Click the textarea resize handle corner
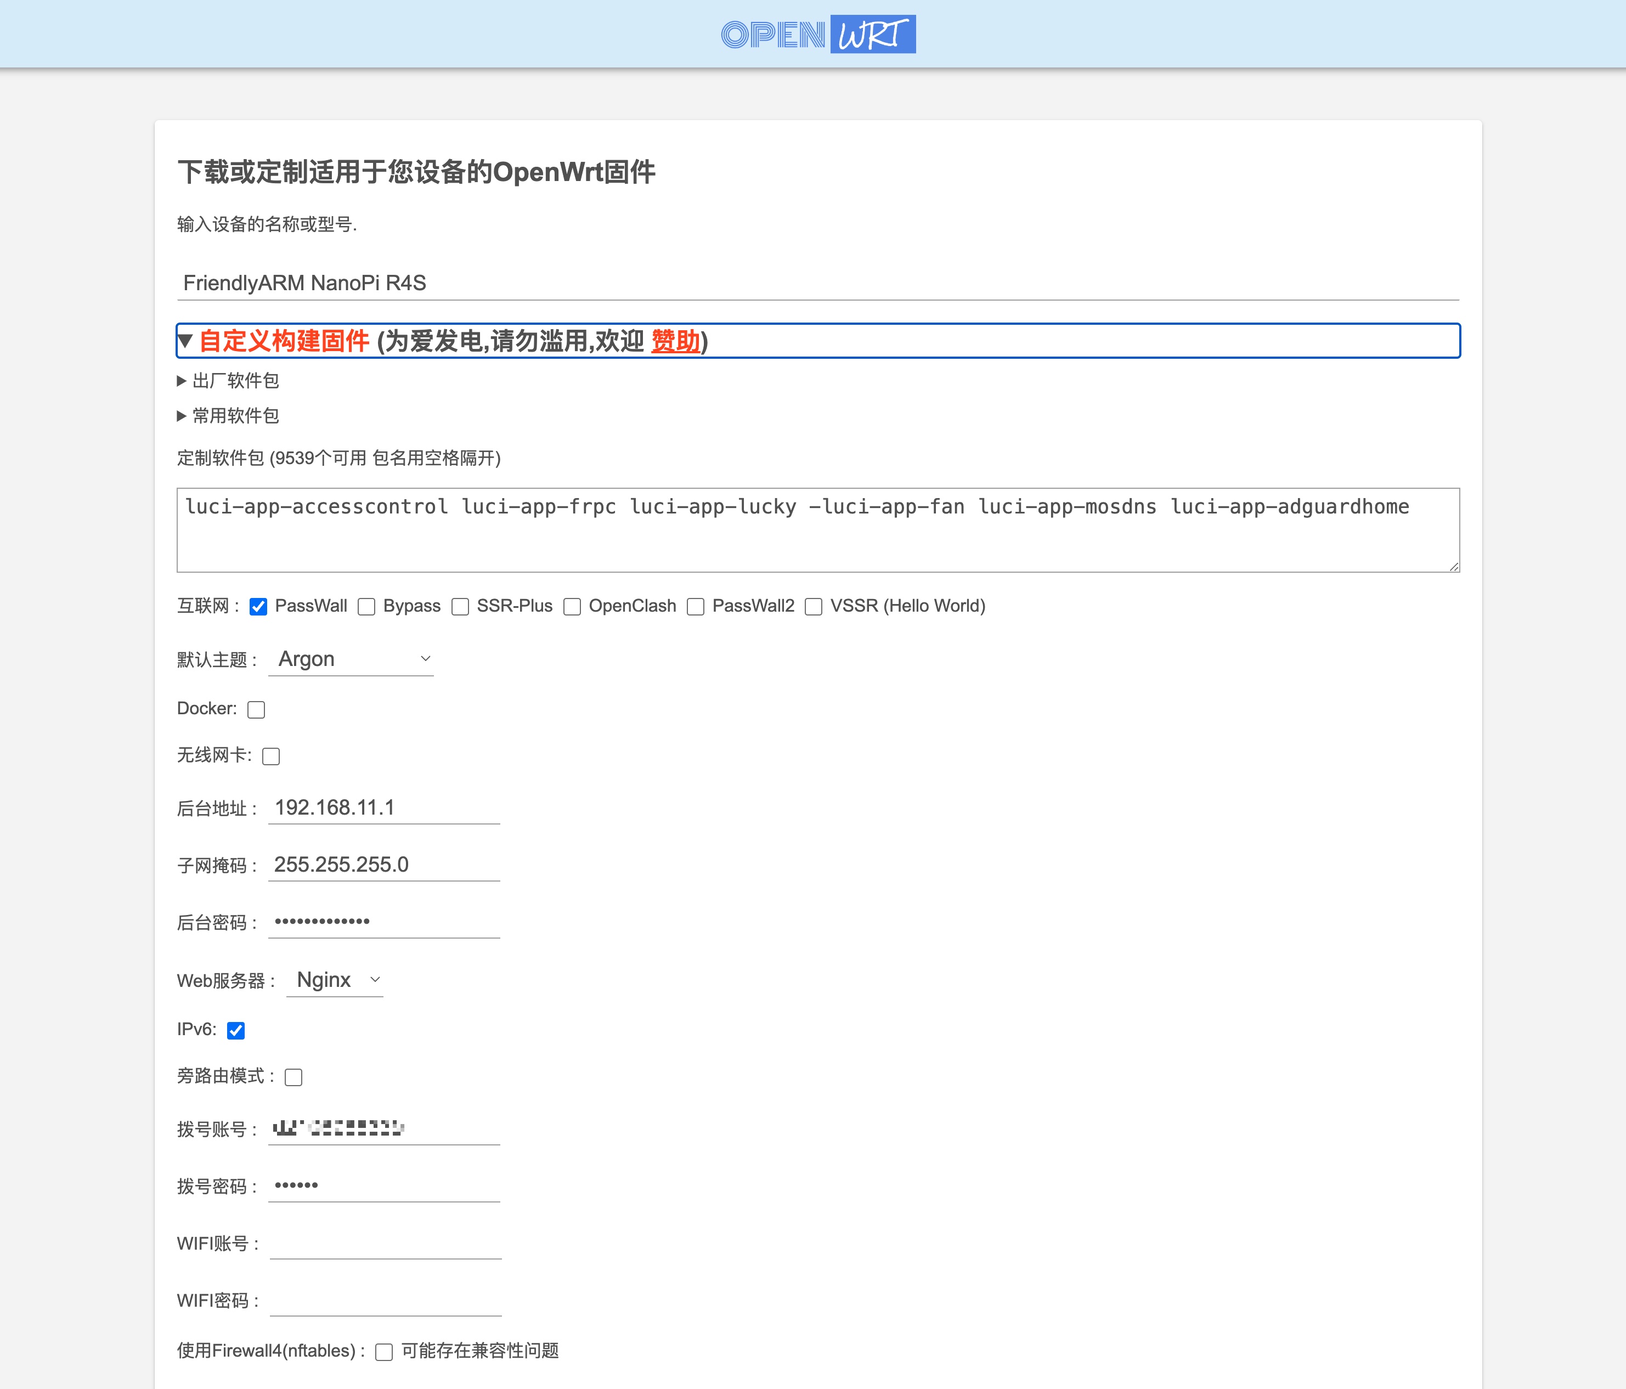 tap(1453, 566)
